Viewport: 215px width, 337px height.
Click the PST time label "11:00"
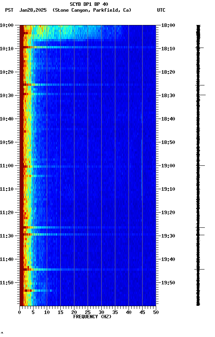[x=7, y=166]
